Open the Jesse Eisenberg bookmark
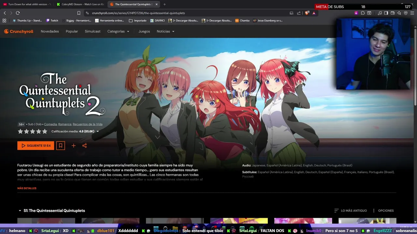Viewport: 417px width, 234px height. (x=268, y=20)
